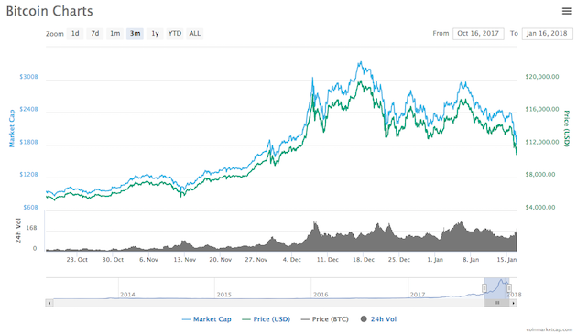Click the 30. Oct date label
Viewport: 577px width, 334px height.
coord(113,260)
